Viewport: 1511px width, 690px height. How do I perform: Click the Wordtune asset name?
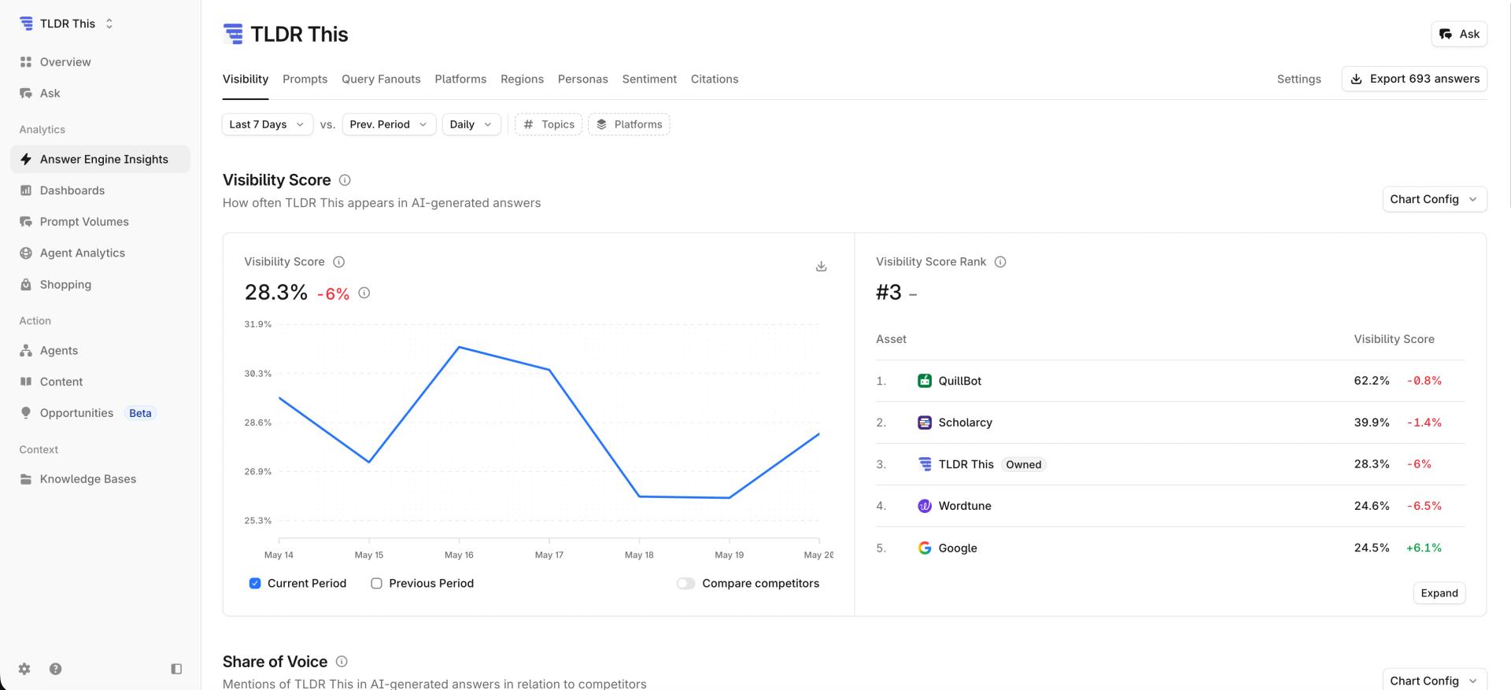pyautogui.click(x=965, y=506)
